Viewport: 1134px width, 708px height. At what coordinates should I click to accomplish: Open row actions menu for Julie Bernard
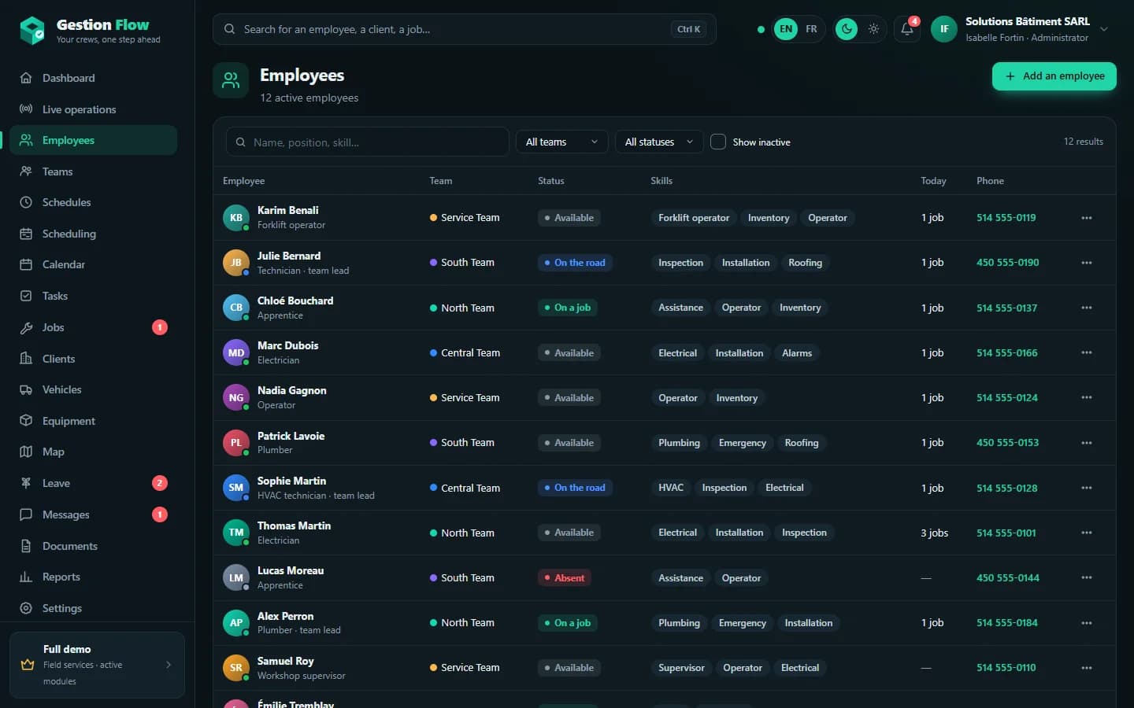click(1087, 263)
